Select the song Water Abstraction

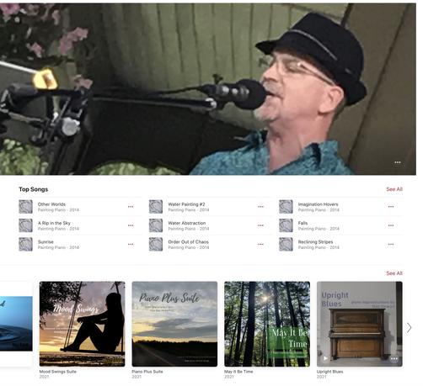coord(210,225)
